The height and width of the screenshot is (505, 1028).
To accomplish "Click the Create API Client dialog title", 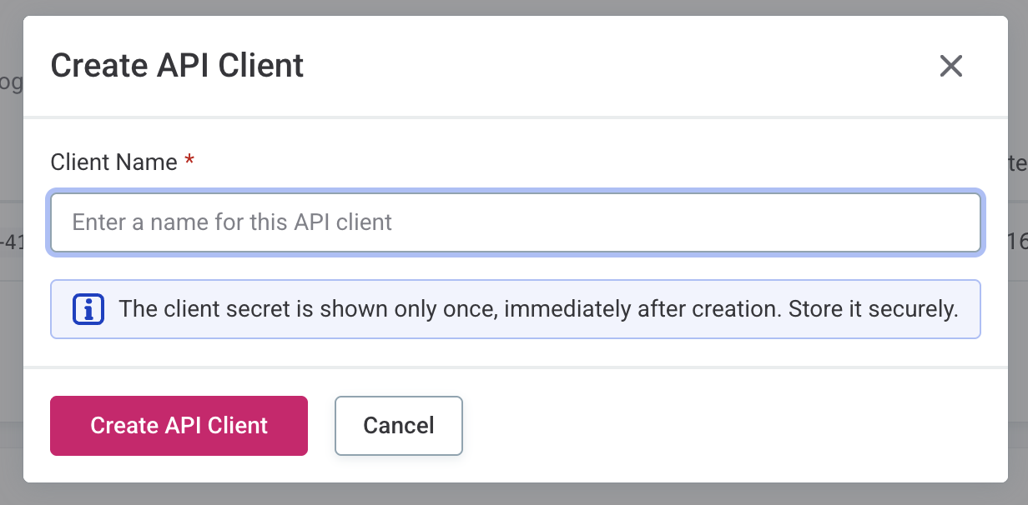I will tap(177, 65).
